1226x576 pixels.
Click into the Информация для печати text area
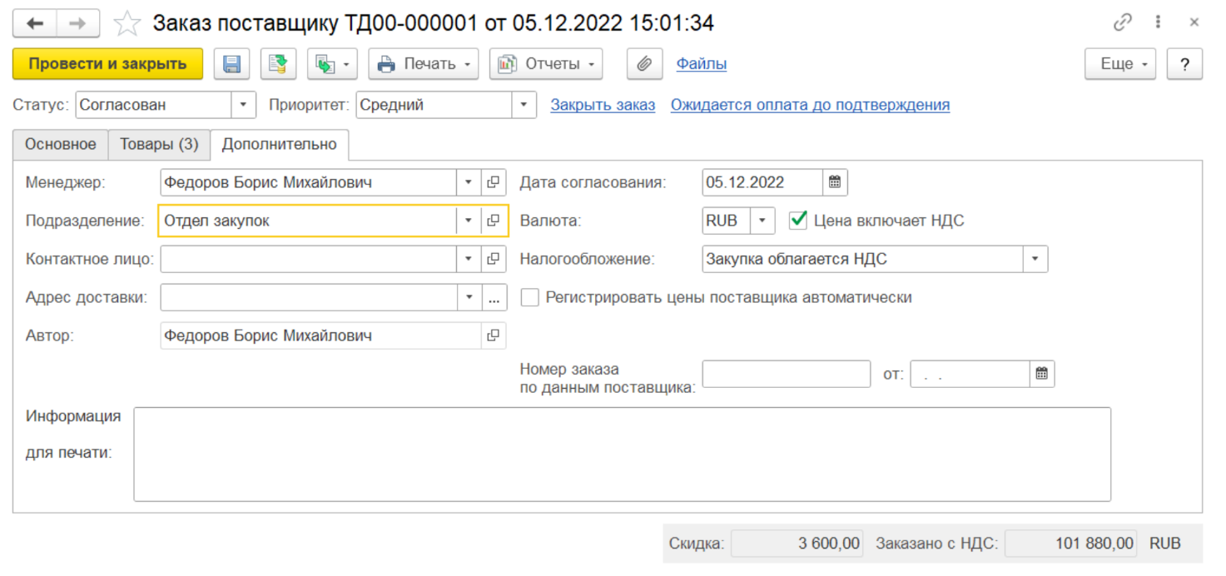[622, 454]
